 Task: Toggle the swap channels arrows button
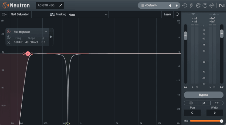217,103
